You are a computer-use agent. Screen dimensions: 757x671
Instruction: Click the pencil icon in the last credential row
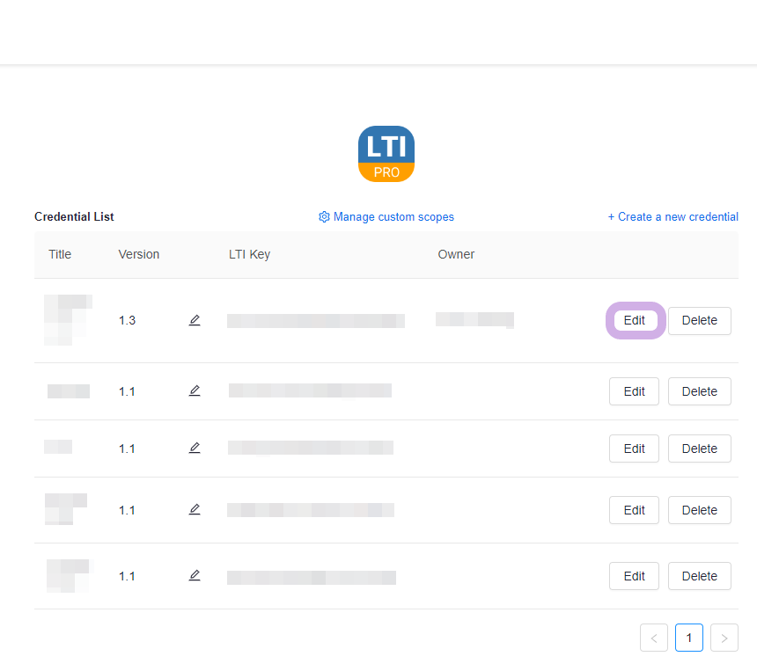[x=195, y=575]
